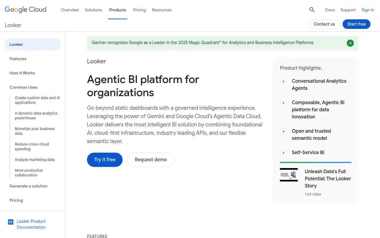Open the Resources menu
This screenshot has height=238, width=380.
[x=162, y=10]
